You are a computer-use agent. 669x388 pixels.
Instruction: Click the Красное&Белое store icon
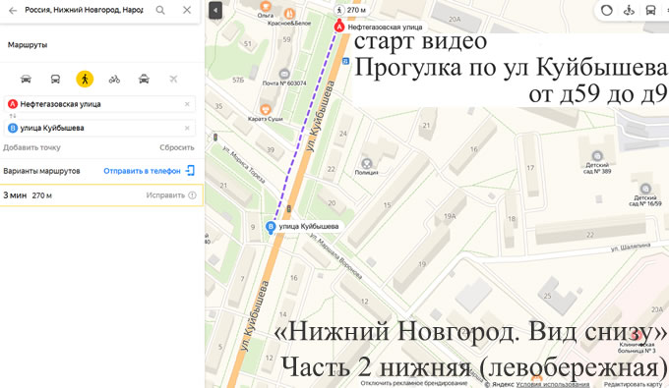(289, 14)
